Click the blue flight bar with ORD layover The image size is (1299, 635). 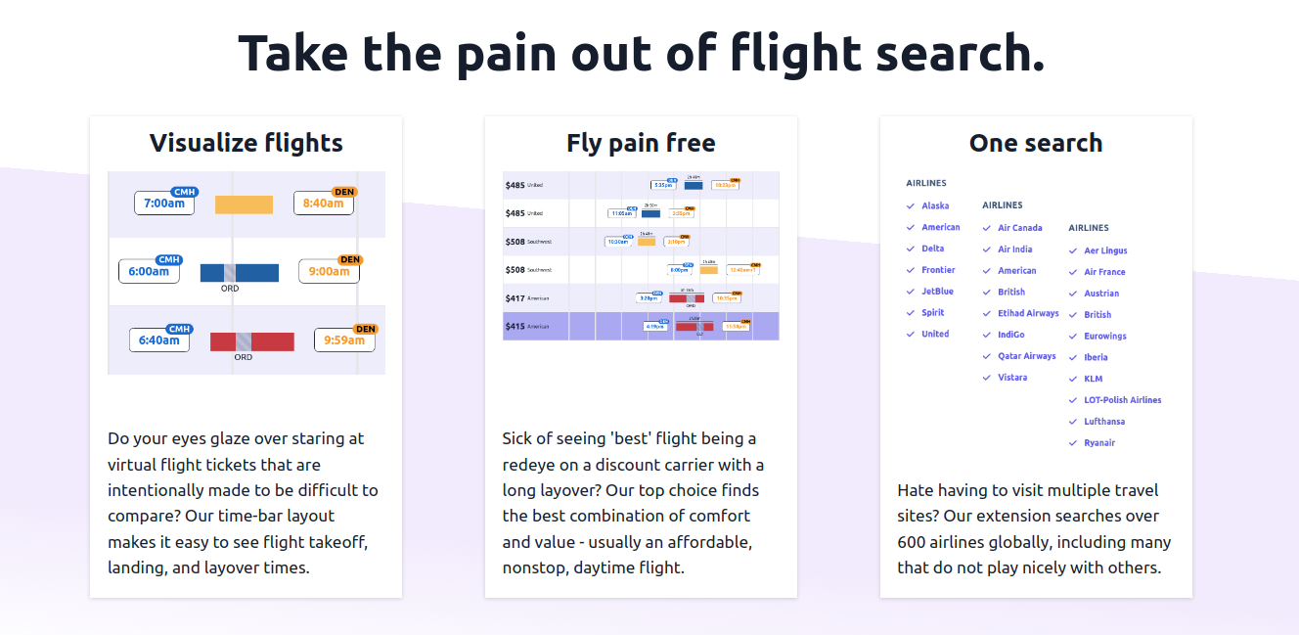[240, 273]
